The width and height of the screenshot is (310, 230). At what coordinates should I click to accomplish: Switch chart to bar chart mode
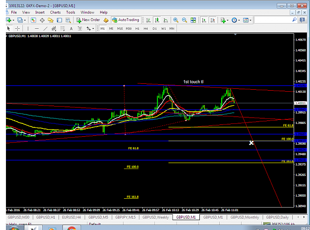click(148, 20)
